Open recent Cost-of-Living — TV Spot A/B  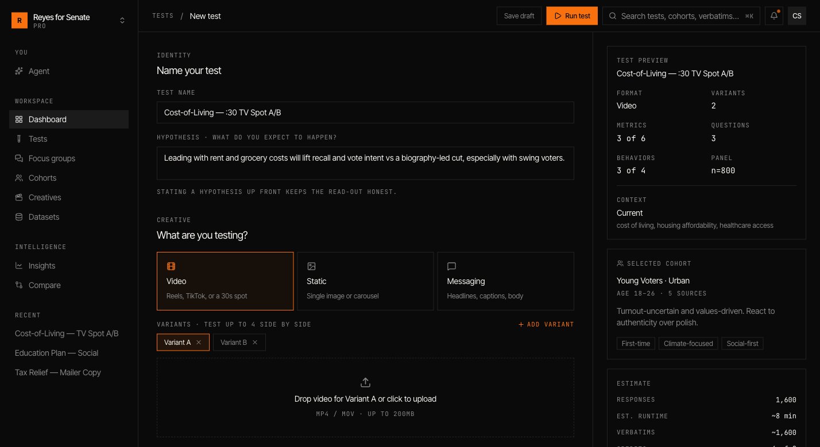coord(69,333)
